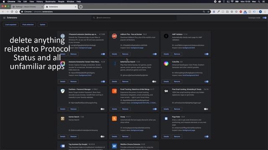Click the Honey extension card icon

[x=114, y=118]
